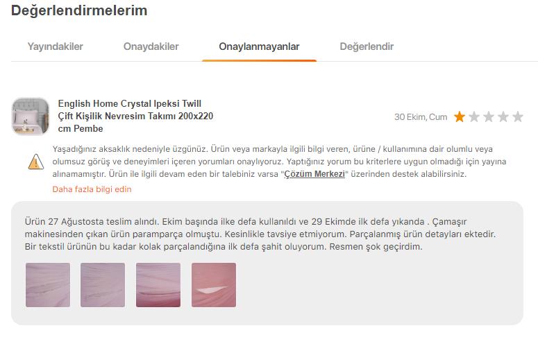Click the English Home product thumbnail

click(x=31, y=116)
